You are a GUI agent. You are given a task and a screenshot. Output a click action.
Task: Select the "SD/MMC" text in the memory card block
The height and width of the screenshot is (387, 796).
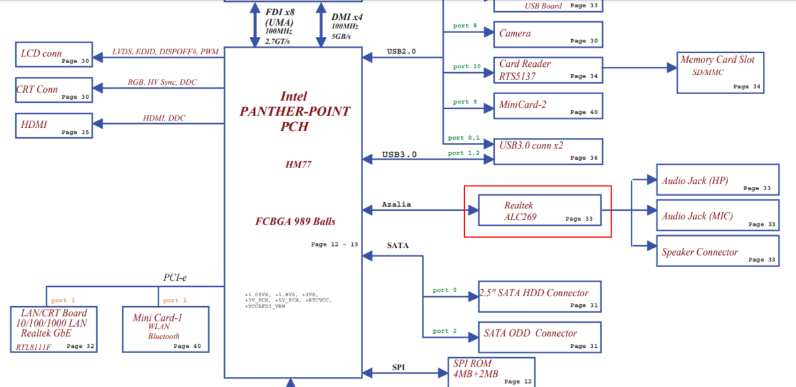(708, 71)
